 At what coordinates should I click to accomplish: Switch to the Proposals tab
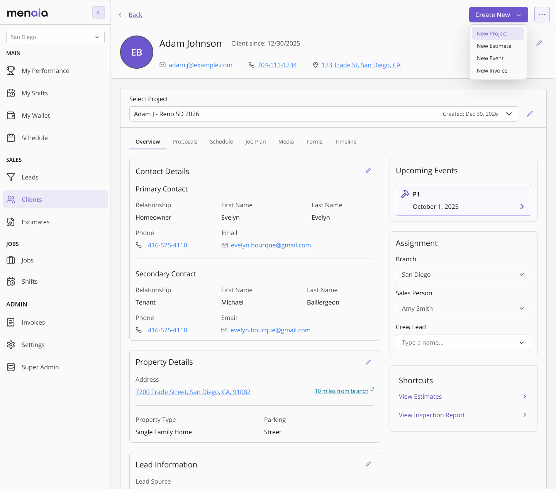pyautogui.click(x=185, y=142)
